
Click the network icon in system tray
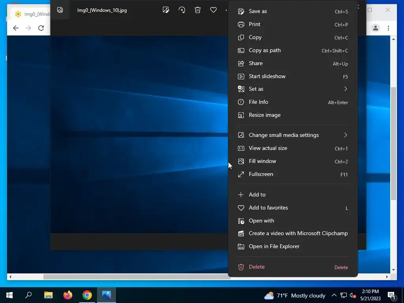344,295
